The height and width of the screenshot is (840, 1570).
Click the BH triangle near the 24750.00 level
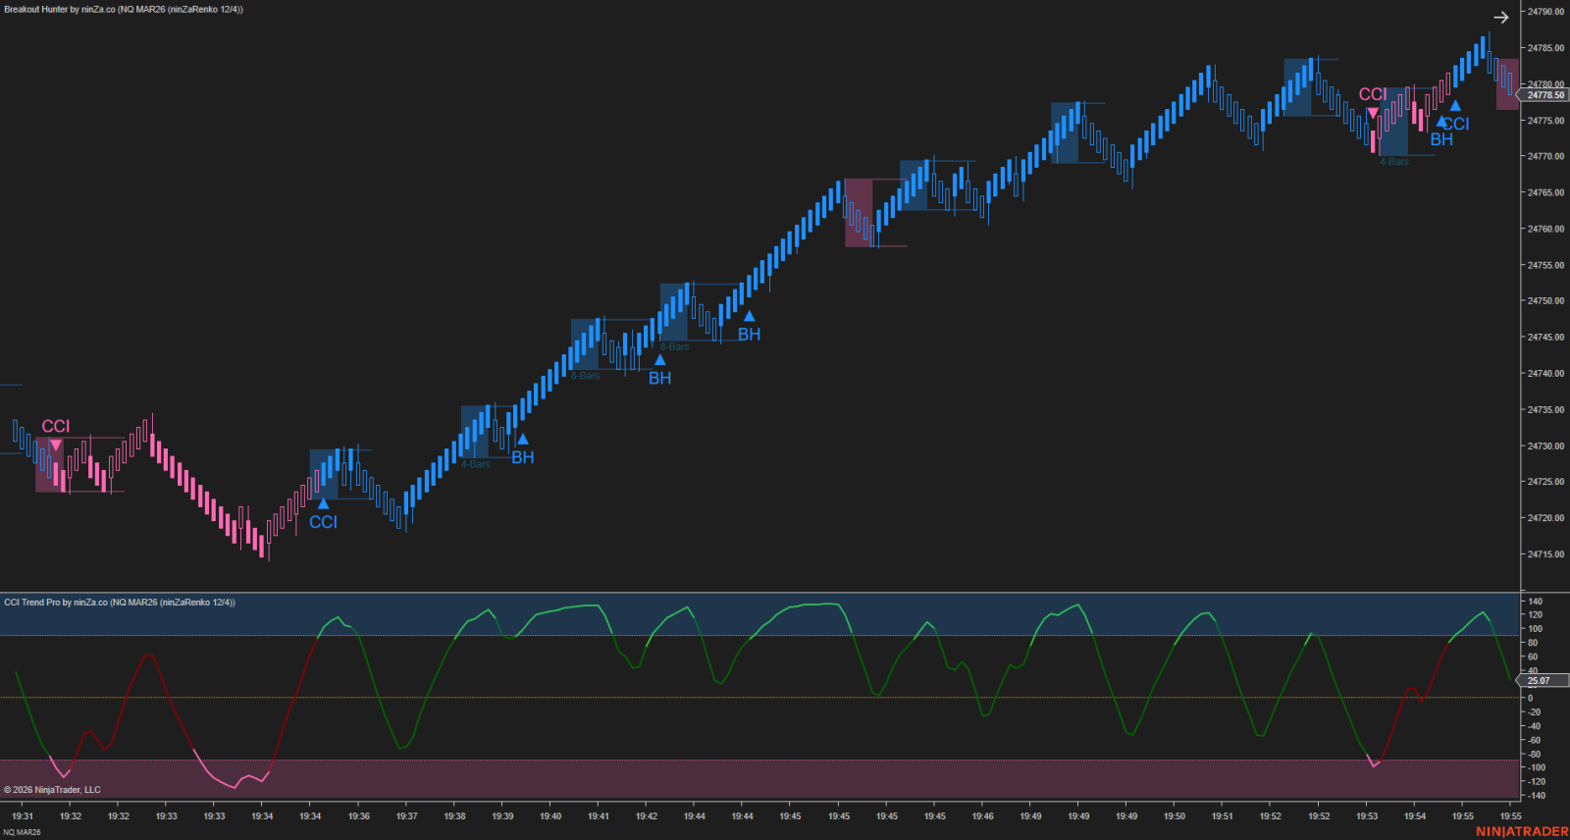coord(749,316)
